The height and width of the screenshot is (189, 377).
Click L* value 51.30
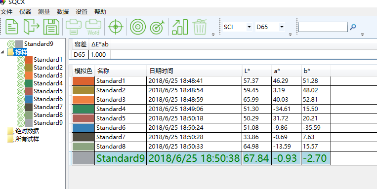257,109
